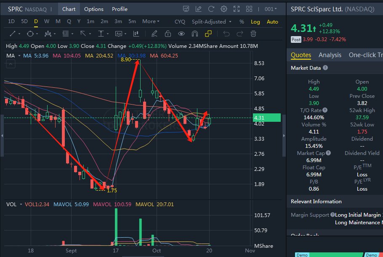Click the SPRC NASDAQ ticker label
Viewport: 383px width, 257px height.
pyautogui.click(x=27, y=9)
